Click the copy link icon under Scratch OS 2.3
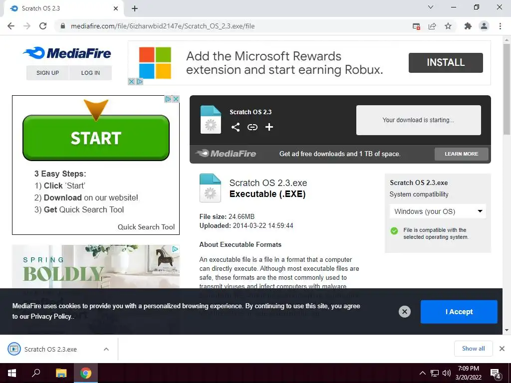Viewport: 511px width, 383px height. coord(252,127)
